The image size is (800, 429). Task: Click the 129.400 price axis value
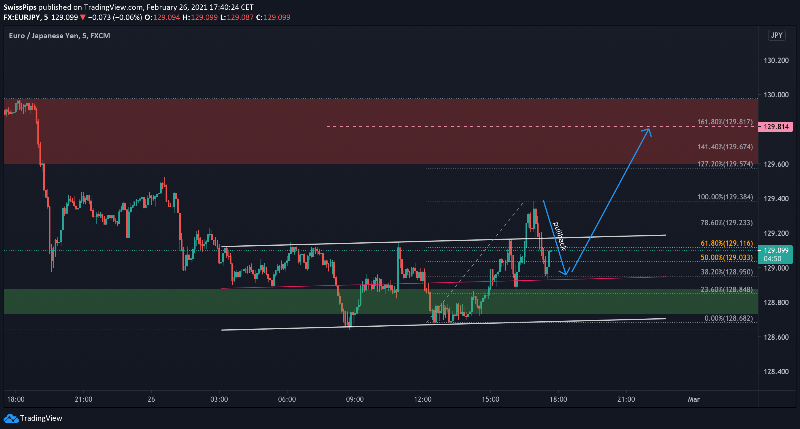pyautogui.click(x=776, y=198)
